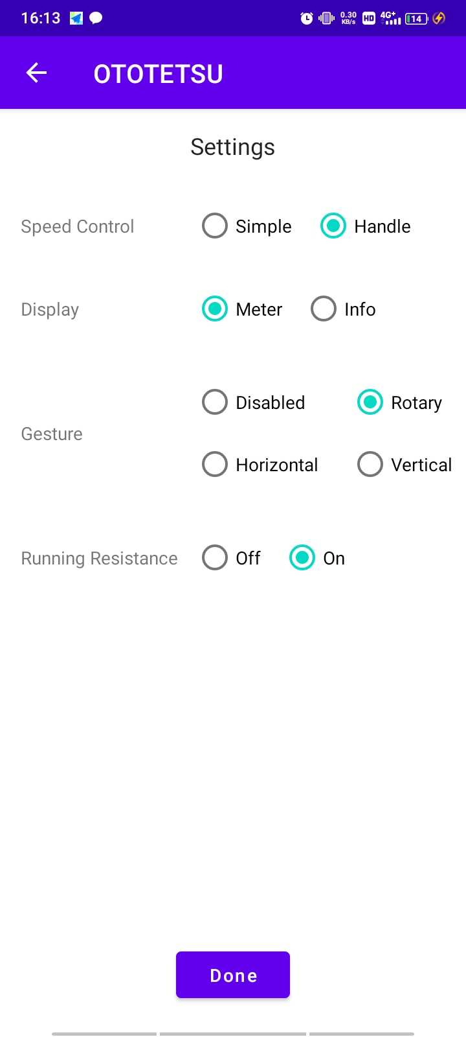Tap the vibrate mode status icon
Screen dimensions: 466x1037
pos(327,18)
